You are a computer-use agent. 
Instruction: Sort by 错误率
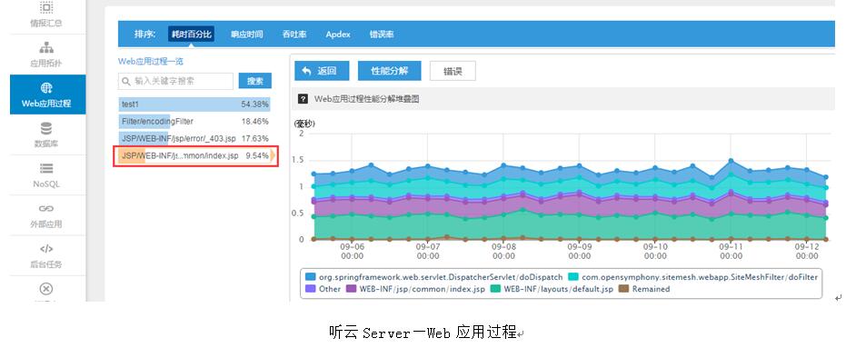pyautogui.click(x=382, y=34)
